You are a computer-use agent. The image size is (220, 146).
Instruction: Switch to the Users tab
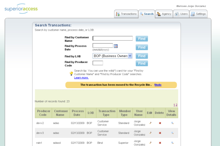click(x=181, y=14)
